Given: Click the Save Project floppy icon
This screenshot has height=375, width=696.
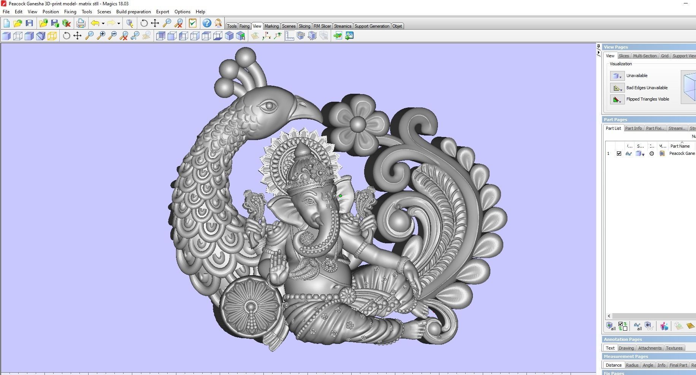Looking at the screenshot, I should (29, 23).
